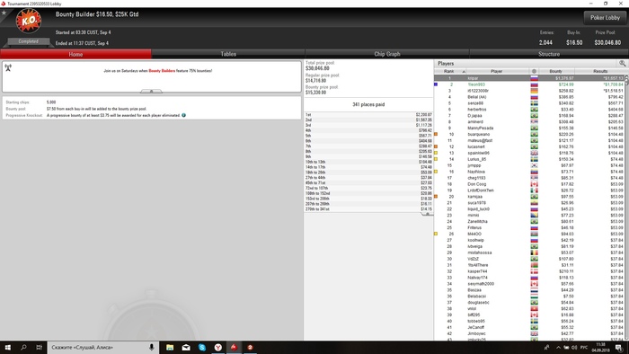Return to the Poker Lobby

point(605,18)
